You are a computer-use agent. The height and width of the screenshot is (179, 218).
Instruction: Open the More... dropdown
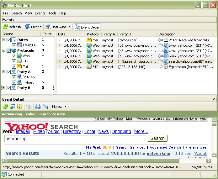coord(59,107)
